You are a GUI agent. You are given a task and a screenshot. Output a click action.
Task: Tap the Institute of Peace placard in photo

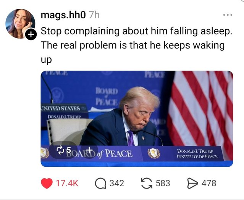click(x=197, y=154)
